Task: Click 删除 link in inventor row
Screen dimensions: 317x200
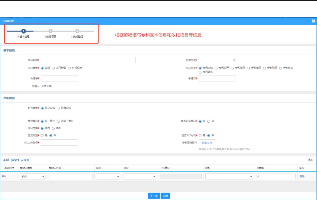Action: (x=302, y=176)
